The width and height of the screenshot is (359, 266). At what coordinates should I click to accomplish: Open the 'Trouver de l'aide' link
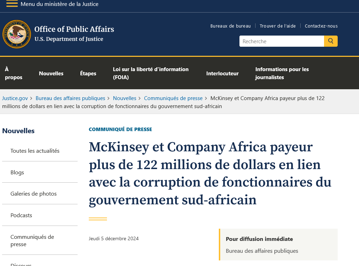pos(278,26)
